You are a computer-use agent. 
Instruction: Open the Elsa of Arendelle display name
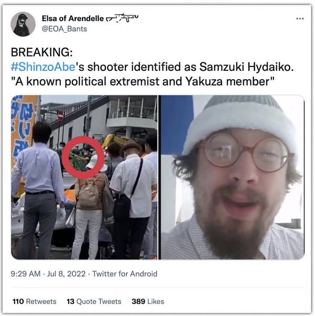point(72,18)
